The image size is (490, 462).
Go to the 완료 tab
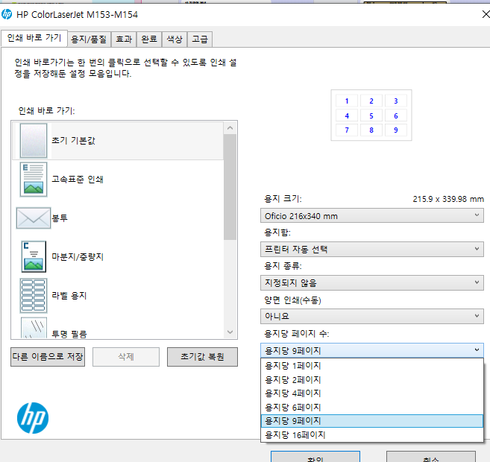pos(149,39)
